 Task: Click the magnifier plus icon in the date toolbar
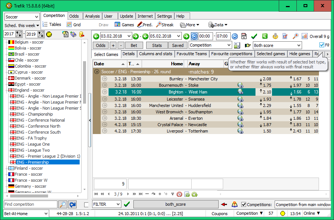(295, 36)
